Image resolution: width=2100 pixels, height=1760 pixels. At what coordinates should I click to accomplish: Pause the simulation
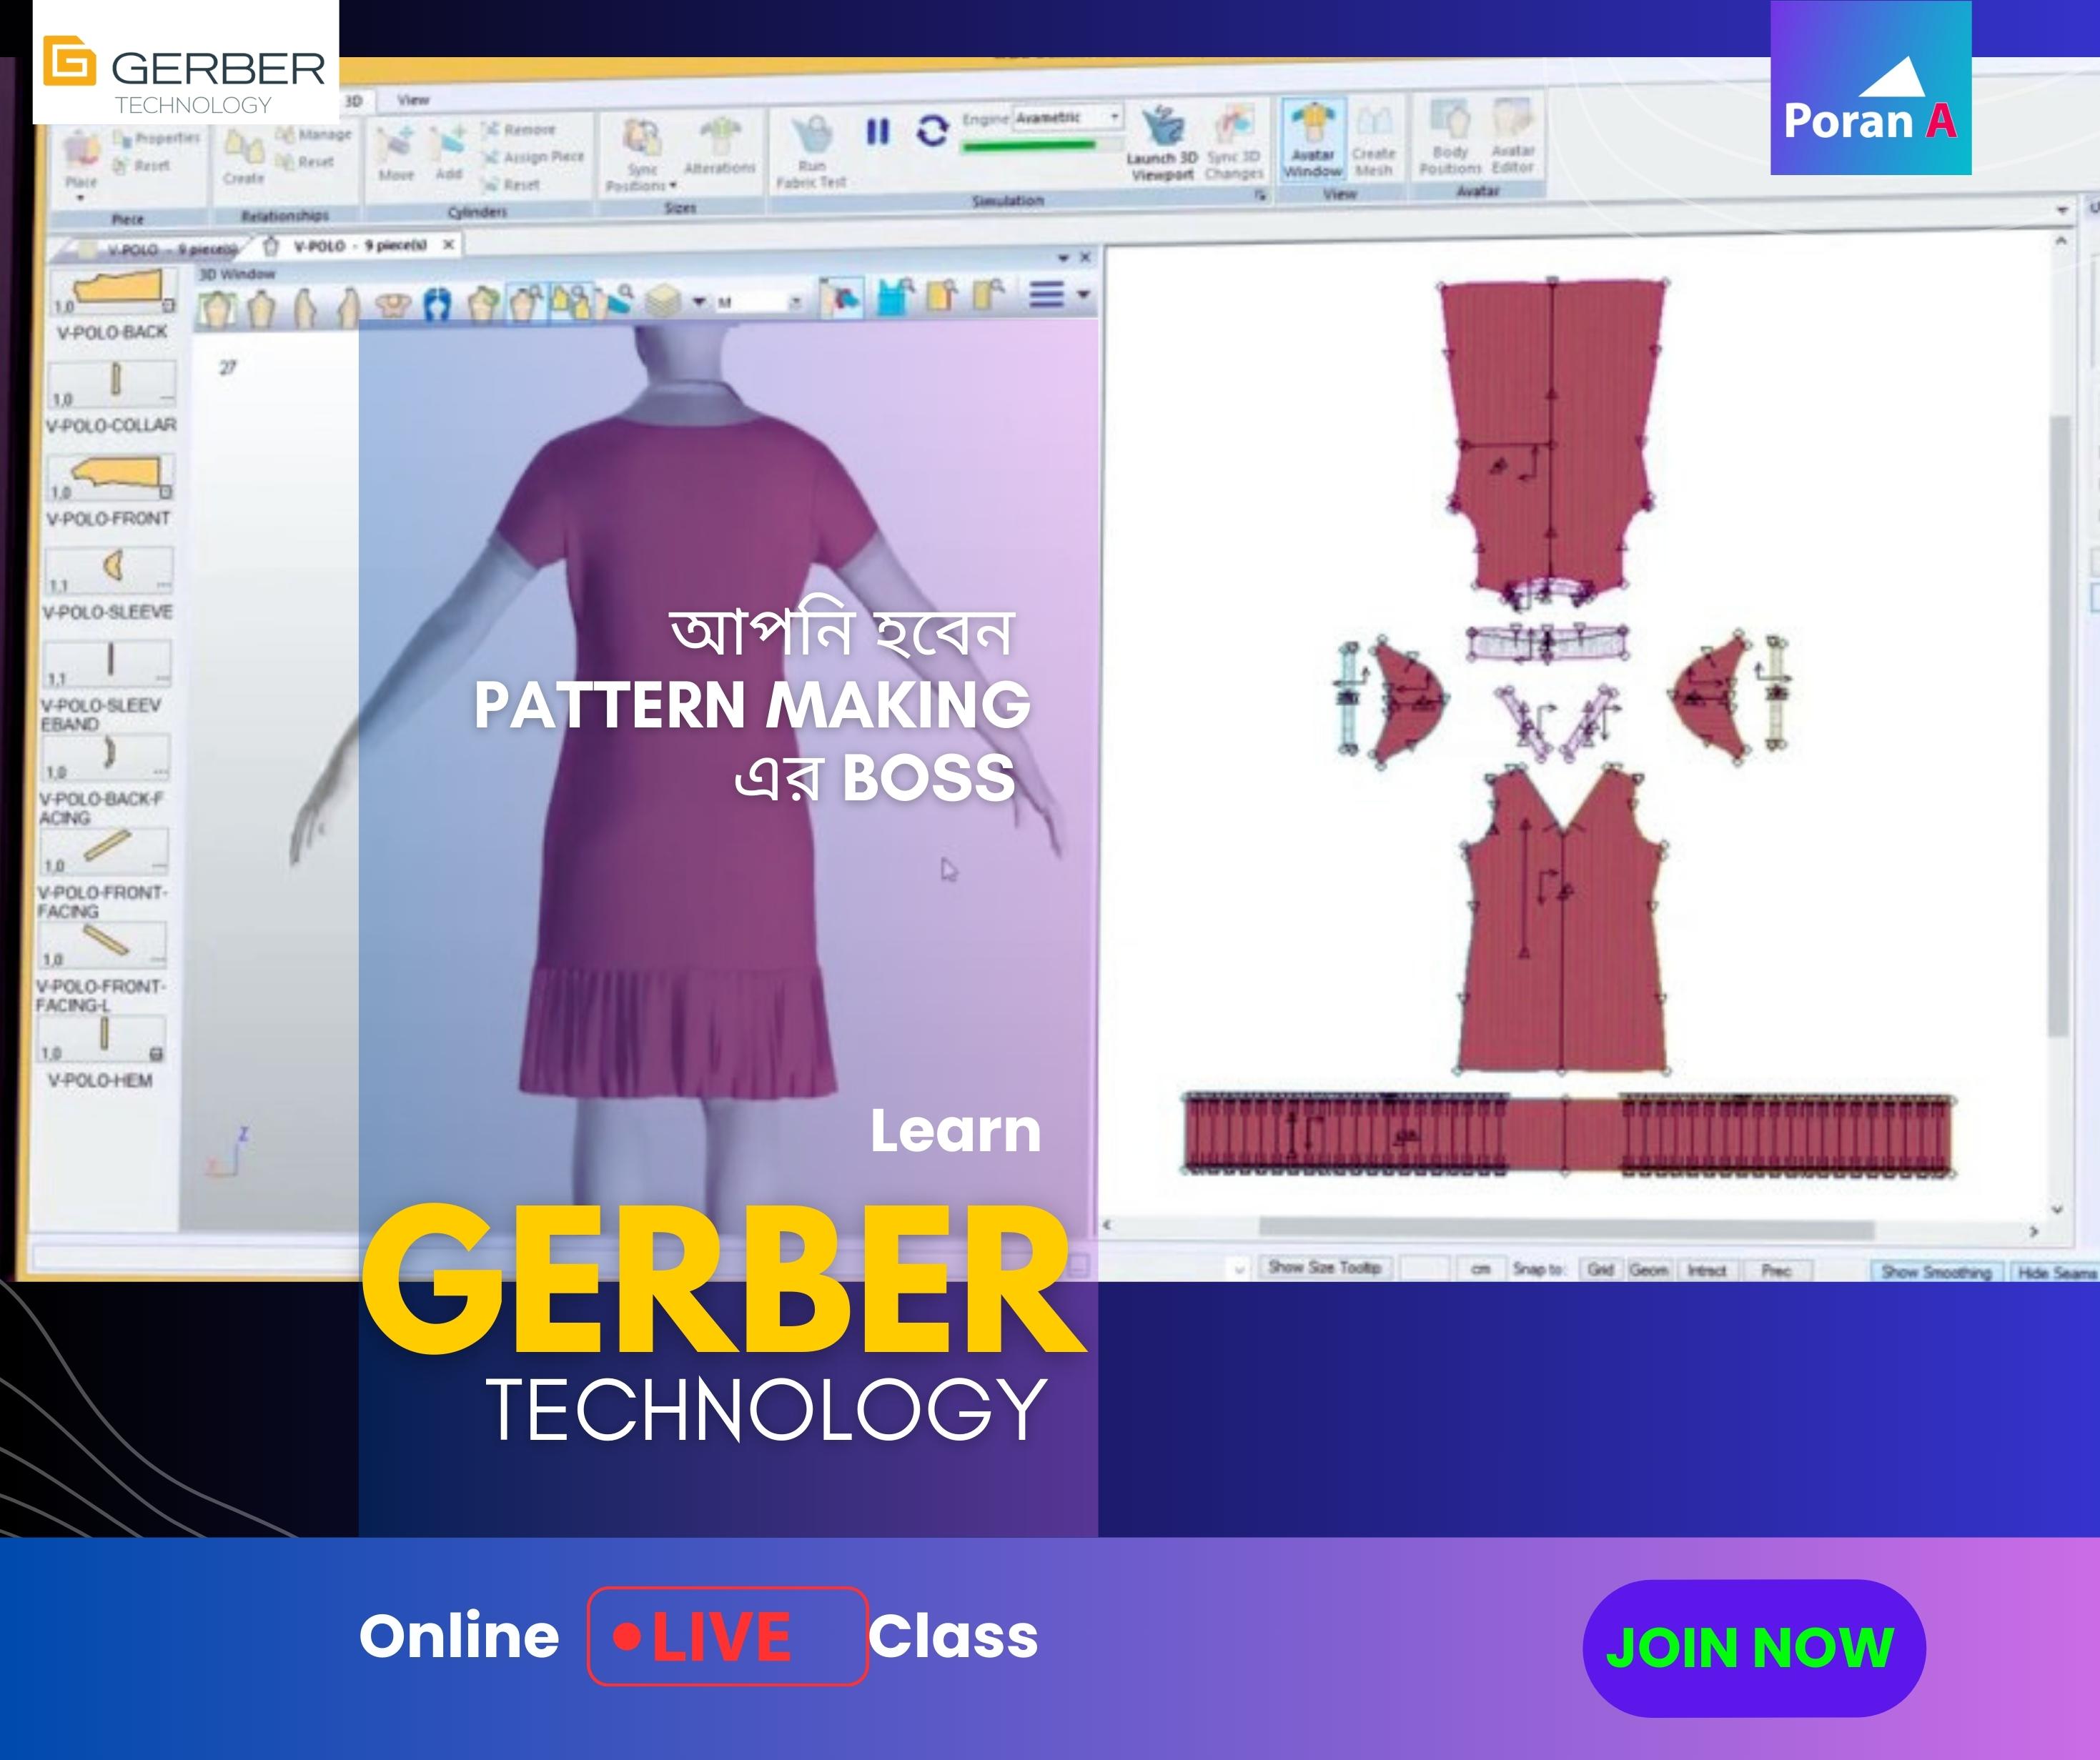(x=877, y=131)
